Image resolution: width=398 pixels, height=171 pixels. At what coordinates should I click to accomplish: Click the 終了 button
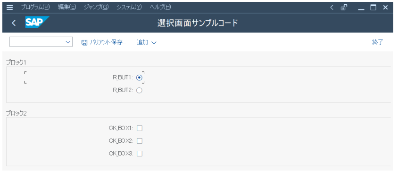coord(377,42)
